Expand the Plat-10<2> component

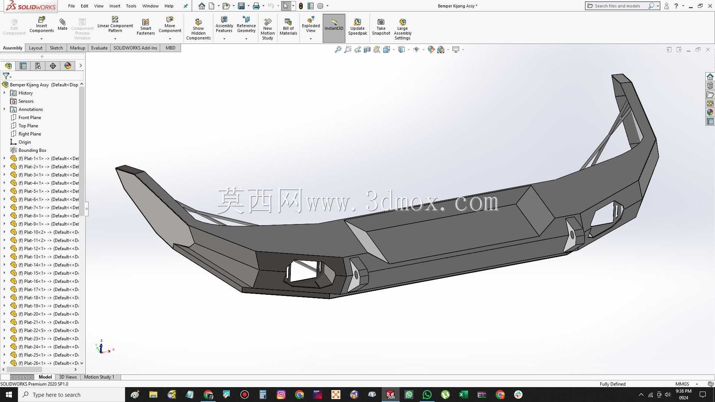pos(4,232)
